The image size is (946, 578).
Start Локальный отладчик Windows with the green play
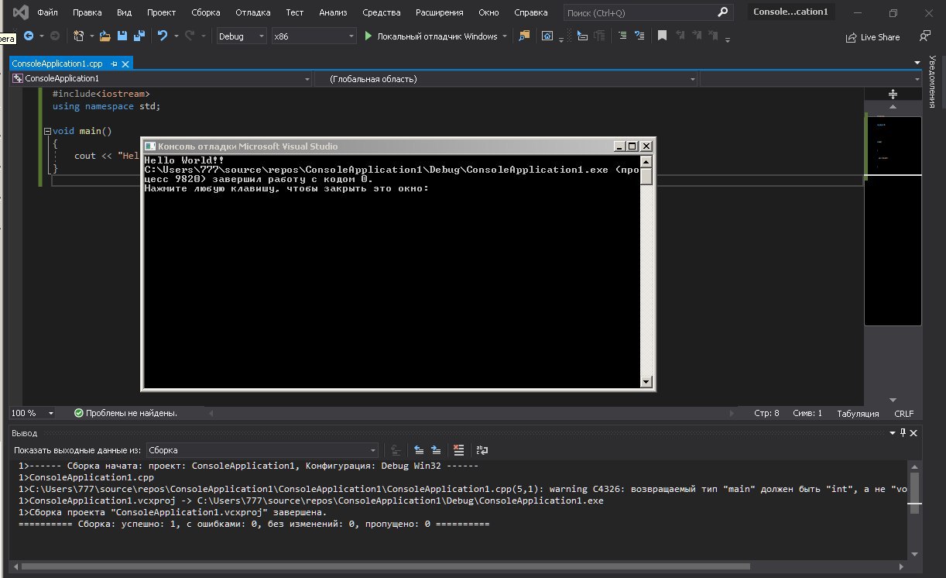coord(368,36)
